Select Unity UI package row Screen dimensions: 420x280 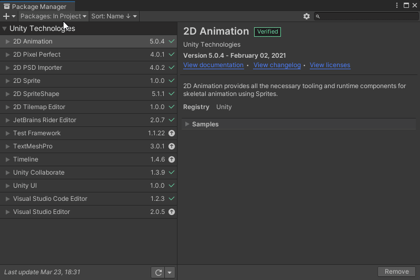click(88, 185)
